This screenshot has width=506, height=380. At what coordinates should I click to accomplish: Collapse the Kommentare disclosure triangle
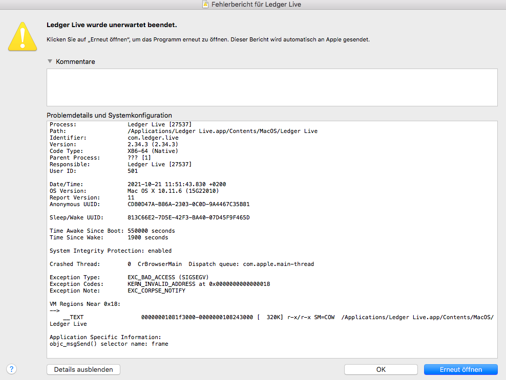[50, 61]
